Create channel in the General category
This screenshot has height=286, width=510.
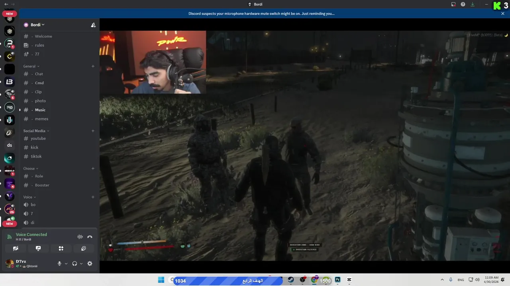pyautogui.click(x=93, y=66)
